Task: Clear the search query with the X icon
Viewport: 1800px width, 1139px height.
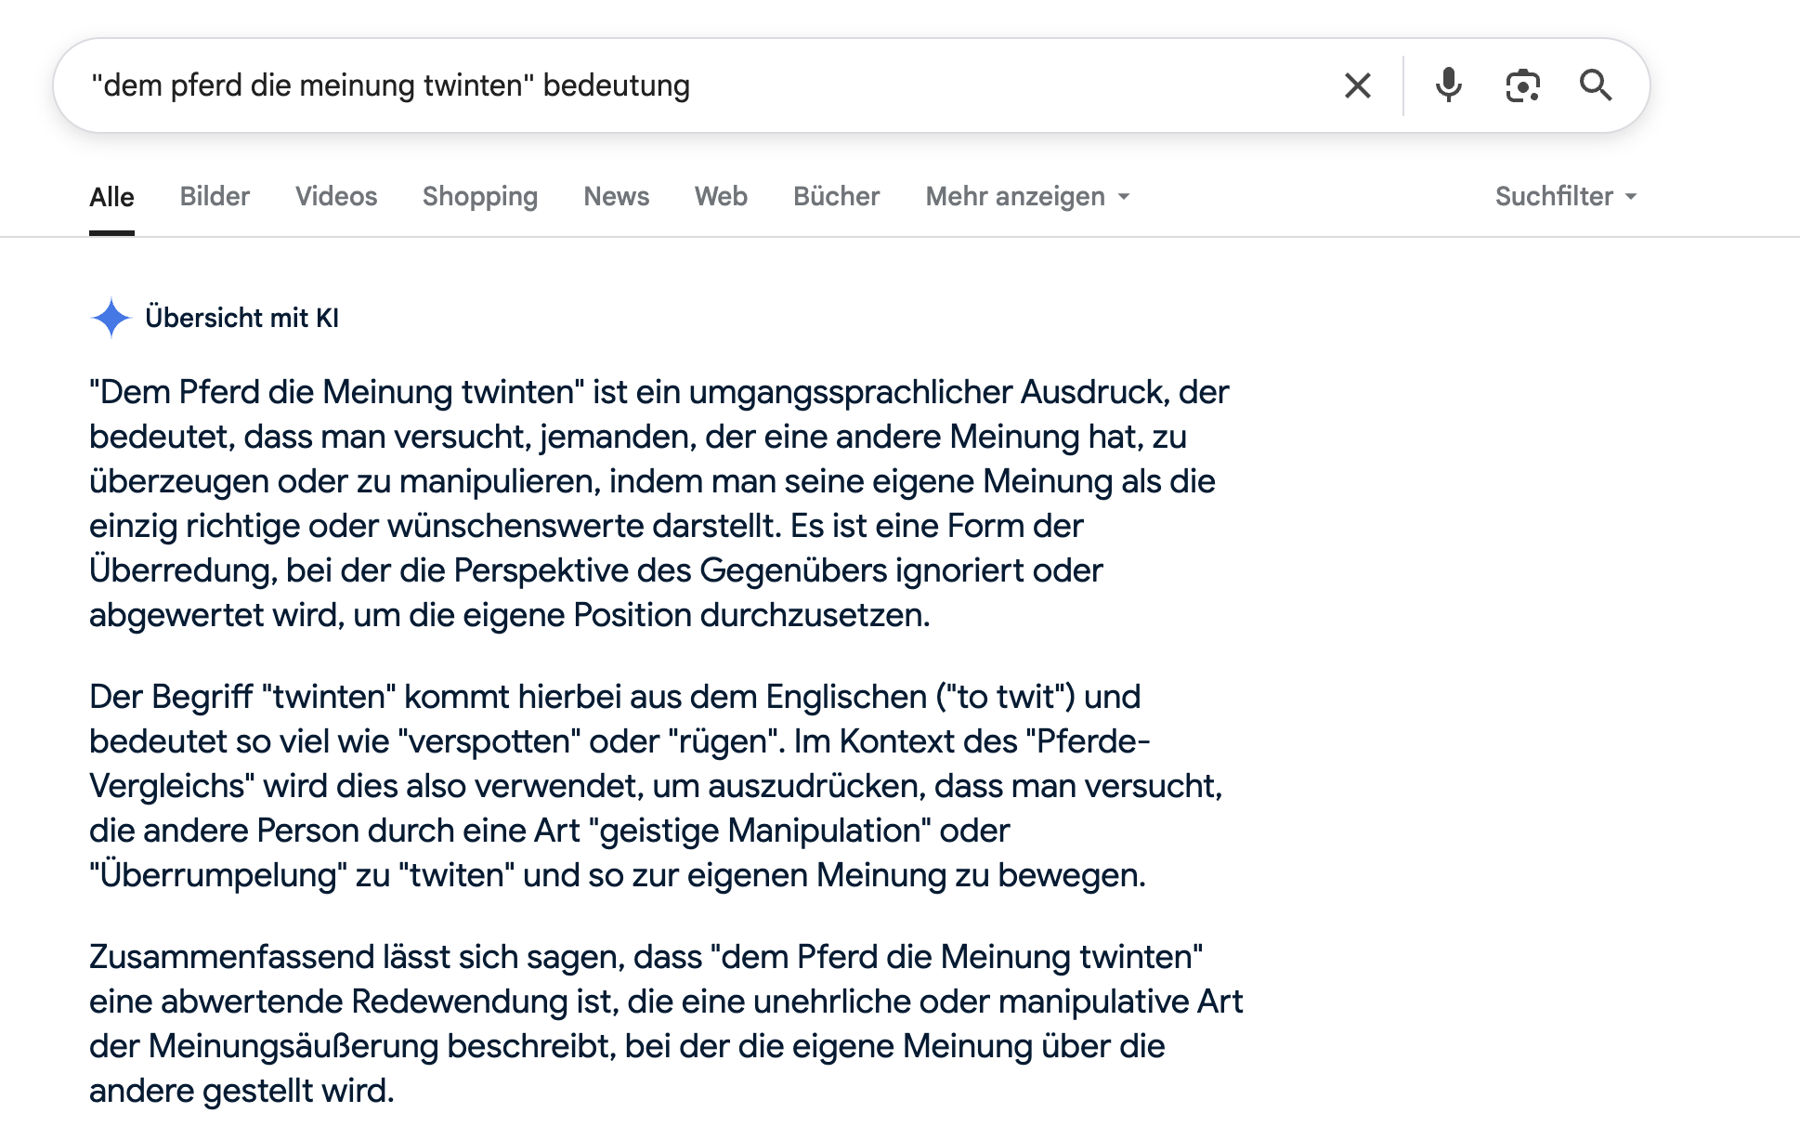Action: pos(1357,85)
